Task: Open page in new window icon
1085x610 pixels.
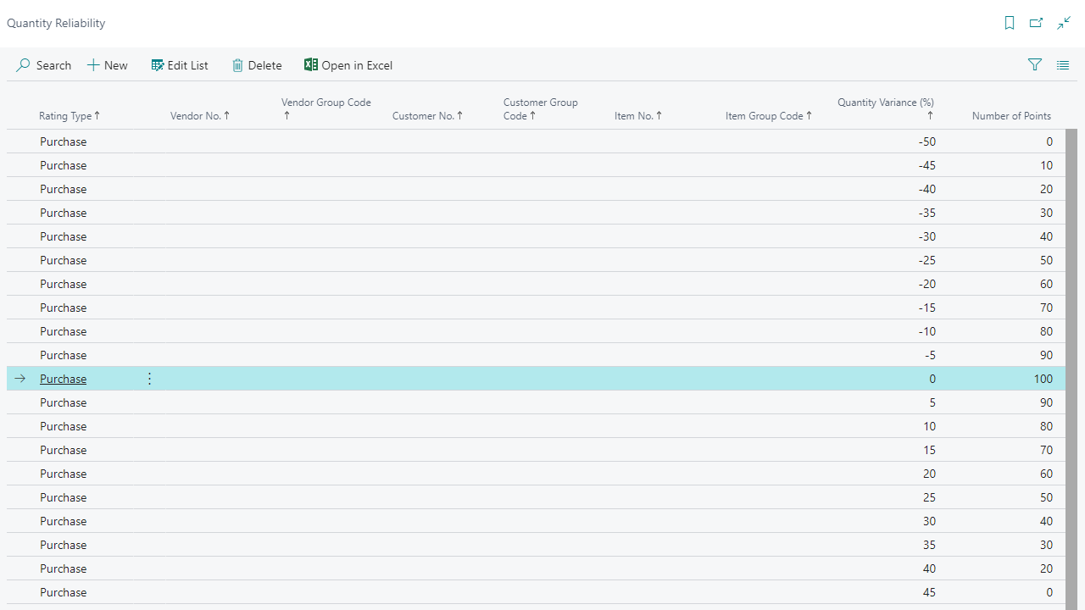Action: (1036, 23)
